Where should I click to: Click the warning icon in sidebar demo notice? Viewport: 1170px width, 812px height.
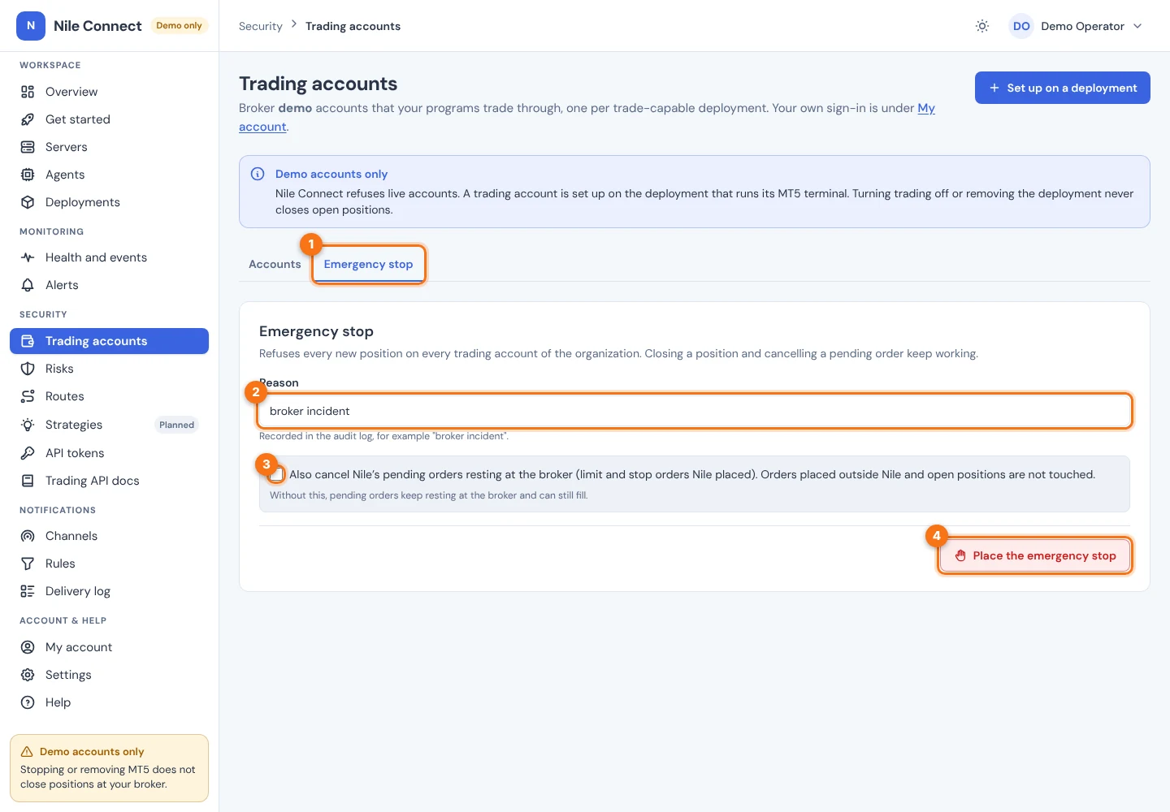(27, 752)
